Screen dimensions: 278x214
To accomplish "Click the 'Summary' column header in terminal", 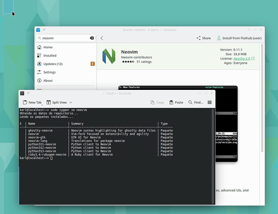I will click(x=77, y=124).
